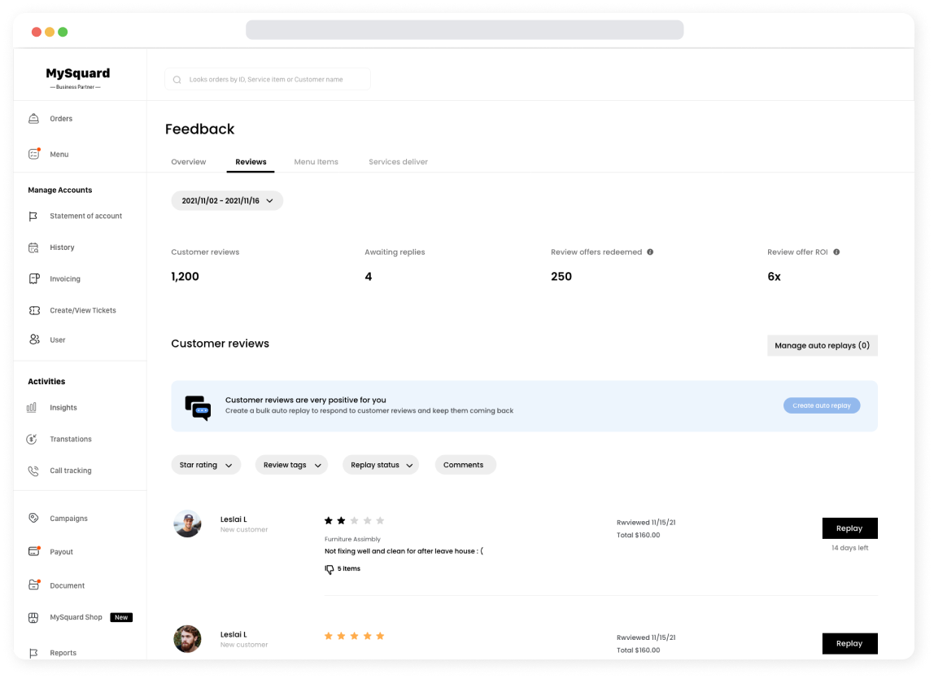934x679 pixels.
Task: Expand the Replay status filter
Action: (381, 465)
